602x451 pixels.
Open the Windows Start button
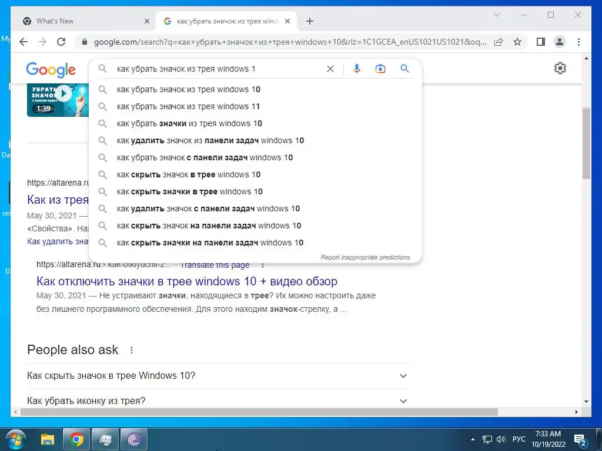tap(16, 439)
